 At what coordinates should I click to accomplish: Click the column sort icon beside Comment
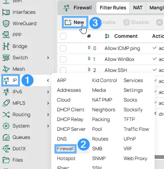[x=107, y=36]
